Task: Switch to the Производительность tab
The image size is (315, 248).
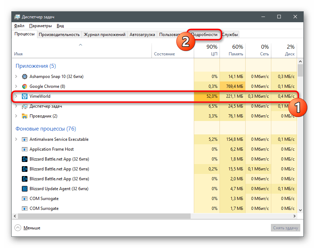Action: pyautogui.click(x=59, y=35)
